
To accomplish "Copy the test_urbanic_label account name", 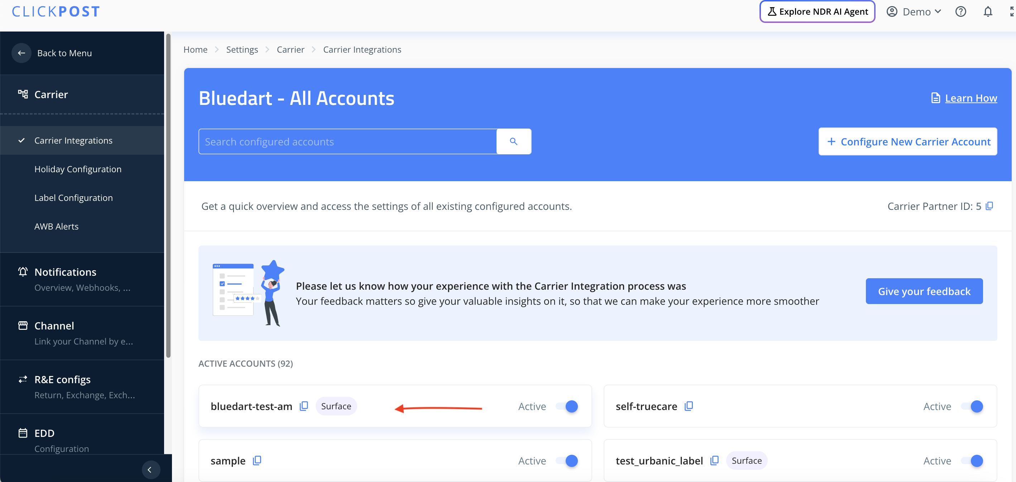I will pyautogui.click(x=714, y=460).
